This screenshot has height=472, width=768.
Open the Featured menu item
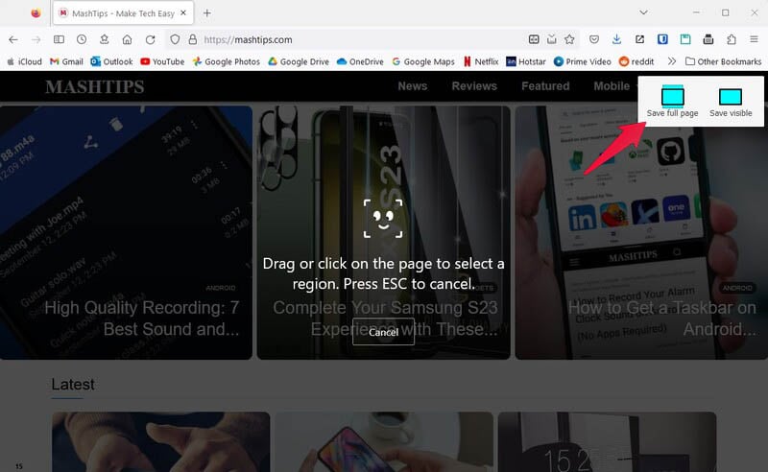[x=545, y=86]
